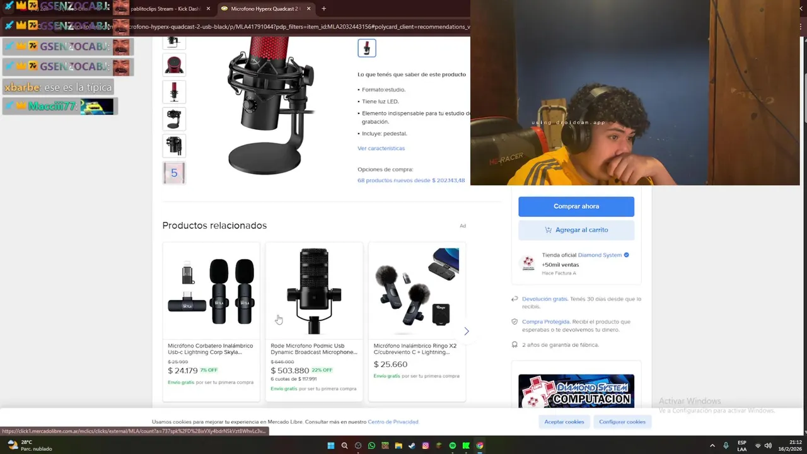Select red microphone top thumbnail
807x454 pixels.
pos(174,64)
